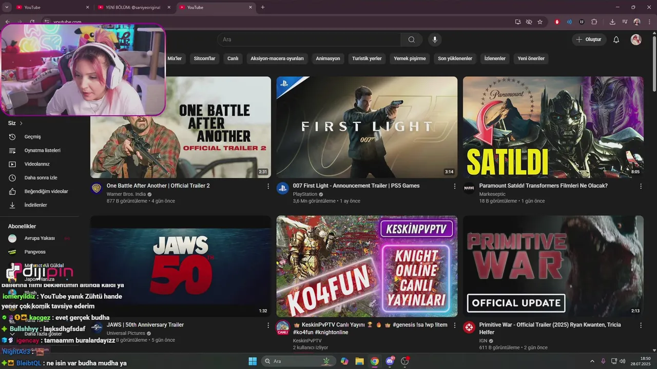Open Paramount Satıldı video title link
The image size is (657, 369).
point(543,186)
